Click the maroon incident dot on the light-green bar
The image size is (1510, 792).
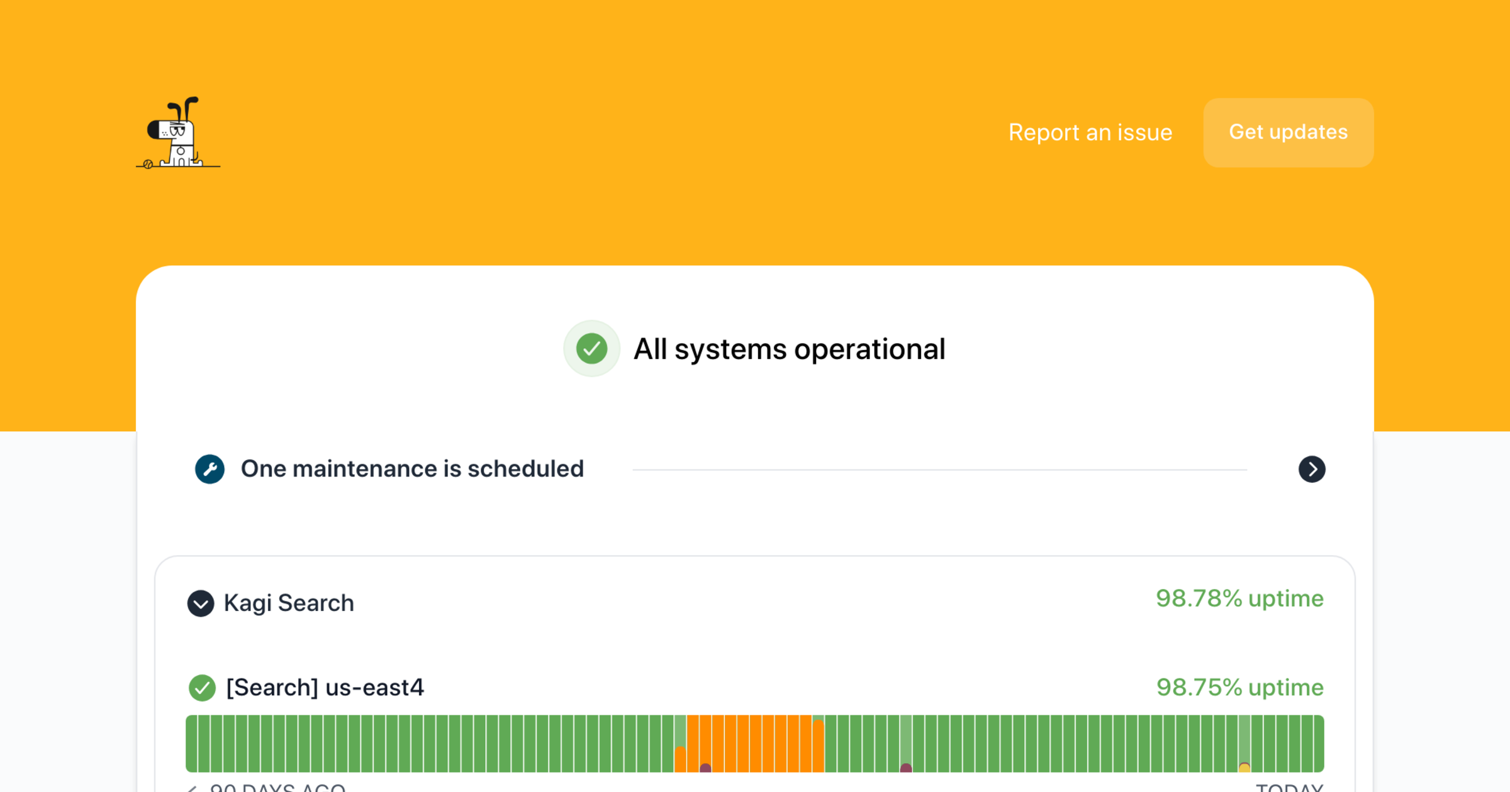click(x=906, y=767)
